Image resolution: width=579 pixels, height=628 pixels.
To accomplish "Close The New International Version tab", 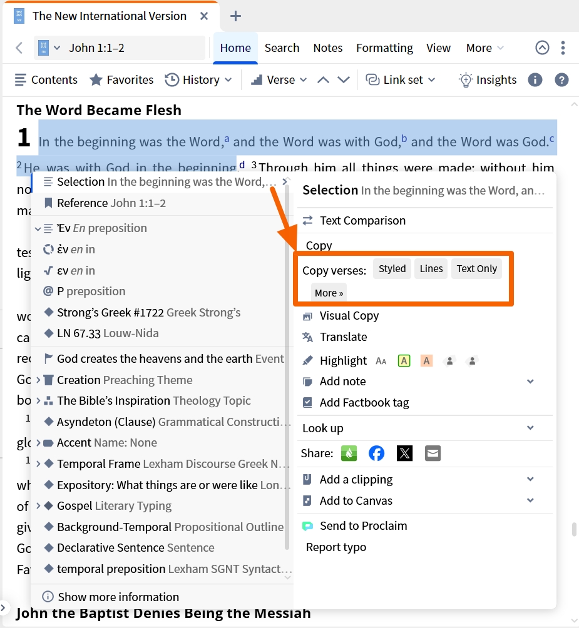I will pos(204,16).
